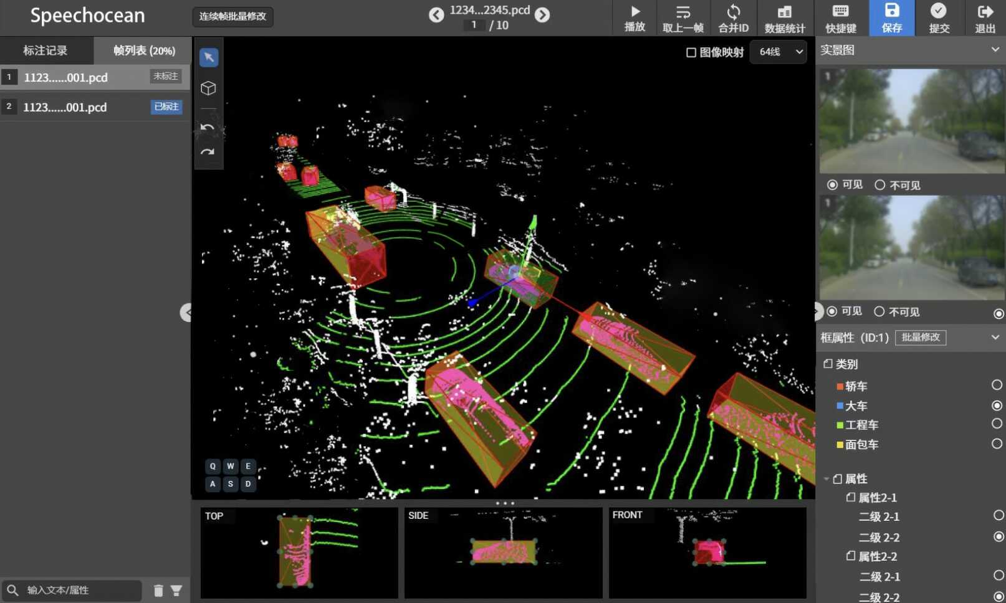Select the 3D cuboid box tool
1006x603 pixels.
coord(209,88)
